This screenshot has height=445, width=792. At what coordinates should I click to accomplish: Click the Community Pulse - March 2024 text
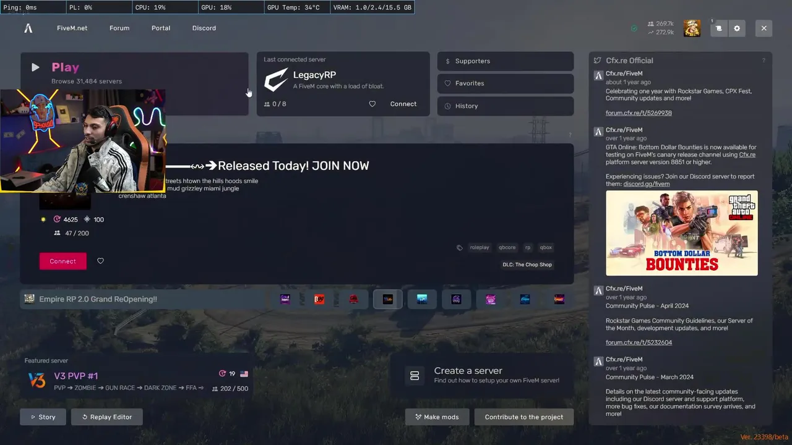tap(649, 377)
